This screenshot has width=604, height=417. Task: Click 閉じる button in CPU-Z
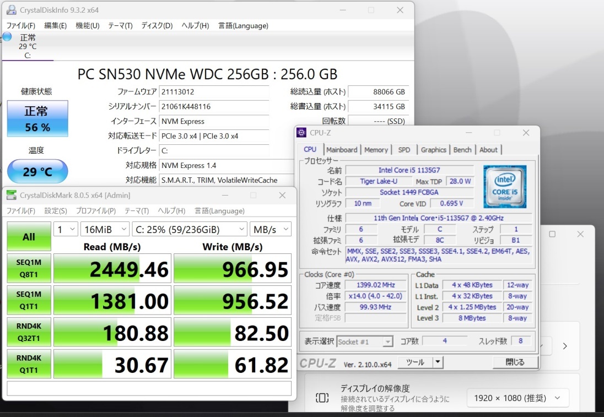pos(515,362)
